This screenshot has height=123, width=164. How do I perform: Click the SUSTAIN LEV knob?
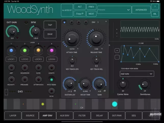[x=70, y=84]
